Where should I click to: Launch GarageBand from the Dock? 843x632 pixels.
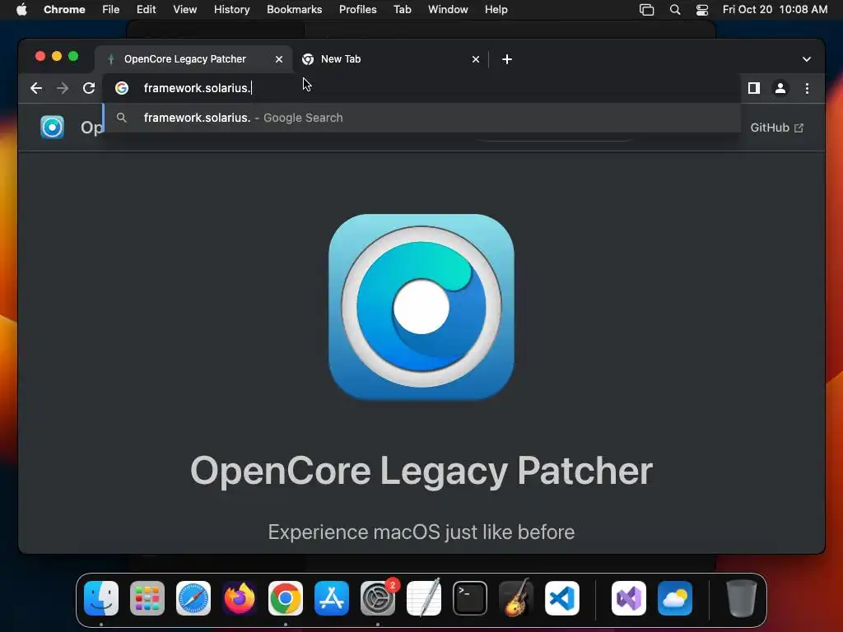click(x=515, y=598)
